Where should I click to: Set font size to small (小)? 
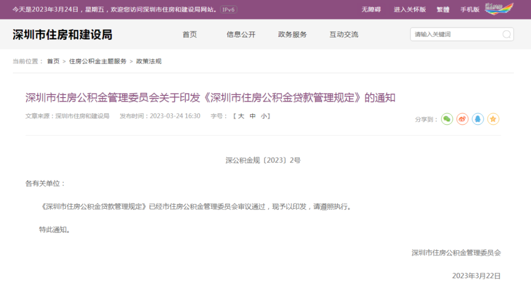tap(264, 116)
